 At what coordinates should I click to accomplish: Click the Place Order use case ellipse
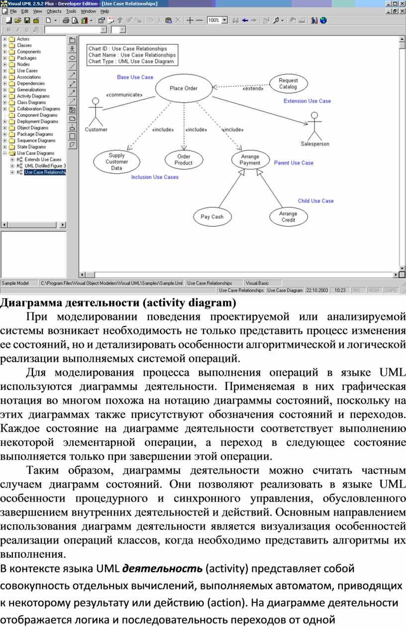[x=184, y=89]
